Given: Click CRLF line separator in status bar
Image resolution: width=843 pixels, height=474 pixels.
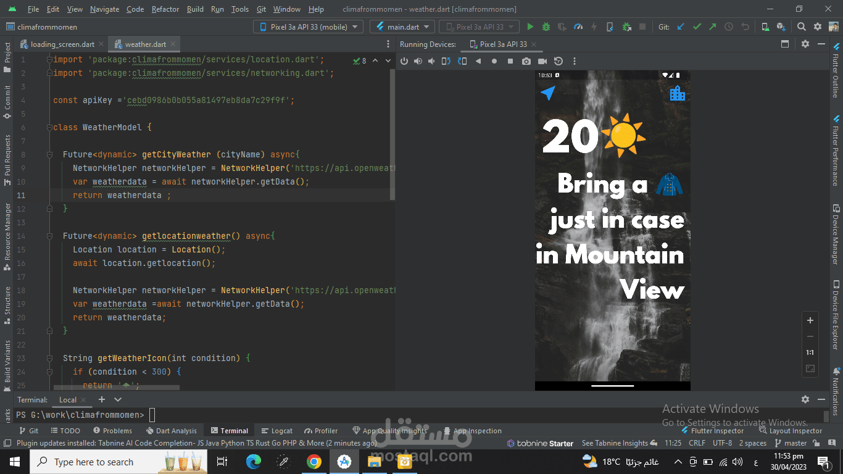Looking at the screenshot, I should point(697,443).
